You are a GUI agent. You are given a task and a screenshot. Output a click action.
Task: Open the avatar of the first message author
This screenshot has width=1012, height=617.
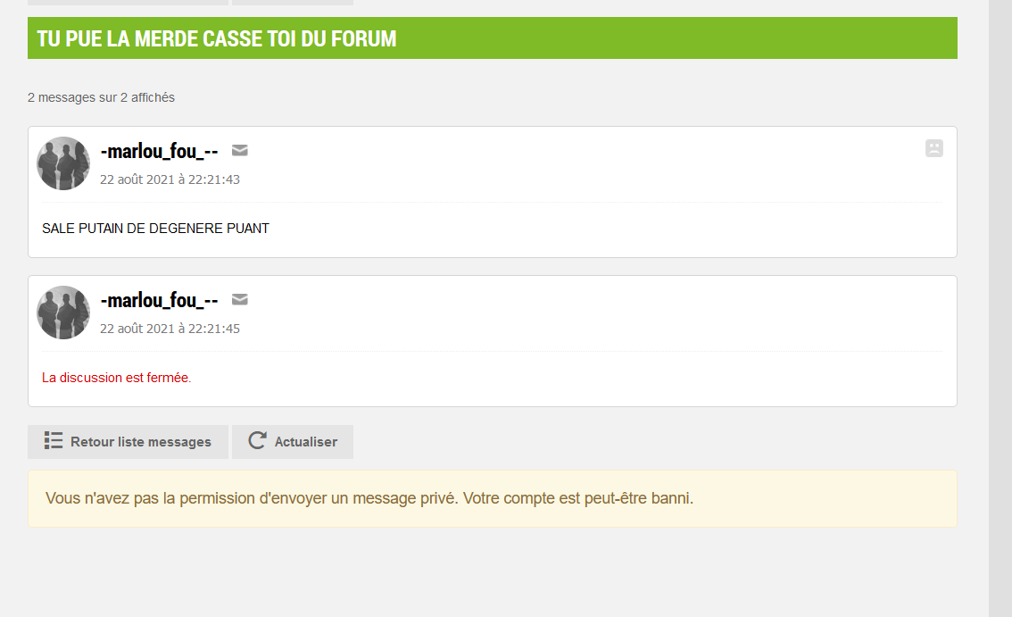[x=63, y=163]
